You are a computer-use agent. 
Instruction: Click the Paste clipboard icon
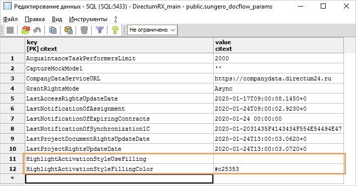tap(69, 30)
